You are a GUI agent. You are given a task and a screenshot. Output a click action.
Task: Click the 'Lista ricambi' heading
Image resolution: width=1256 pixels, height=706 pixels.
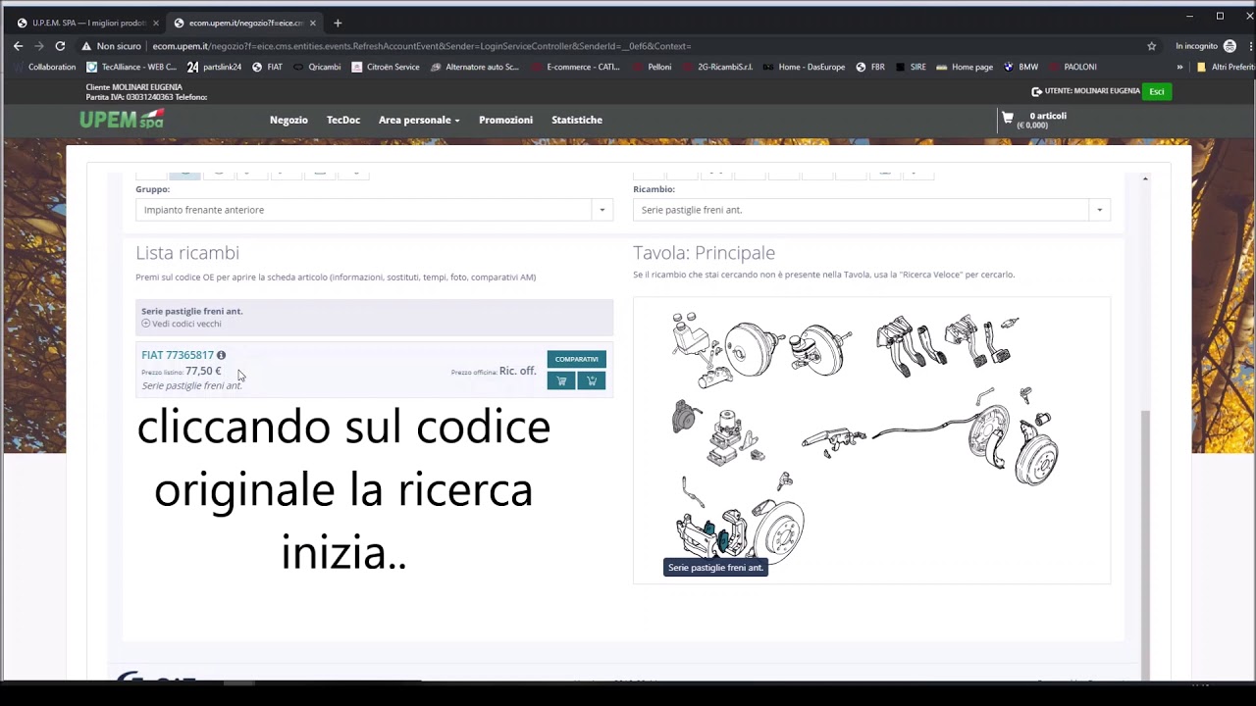[187, 253]
